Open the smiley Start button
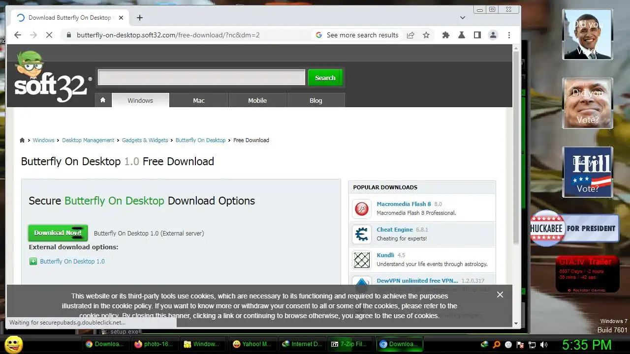The width and height of the screenshot is (630, 354). point(14,344)
